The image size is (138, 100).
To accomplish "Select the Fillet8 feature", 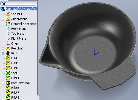I will [x=15, y=98].
